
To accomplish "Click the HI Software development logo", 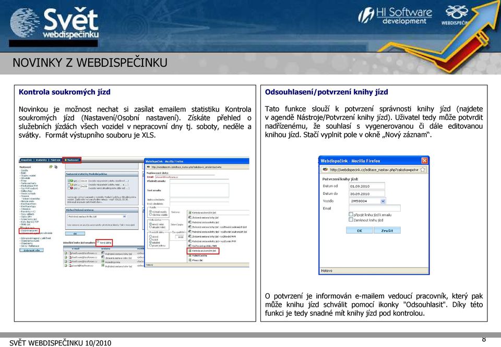I will click(x=395, y=16).
